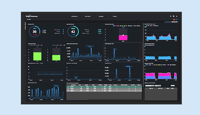The height and width of the screenshot is (115, 200).
Task: Click the white button in Top SQL panel
Action: [x=173, y=86]
